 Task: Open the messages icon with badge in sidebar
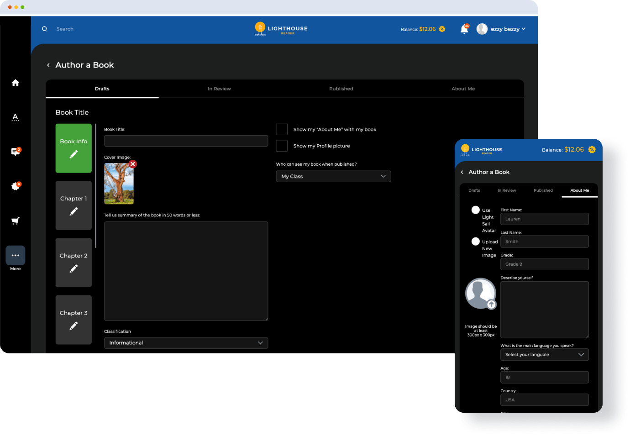pos(16,152)
